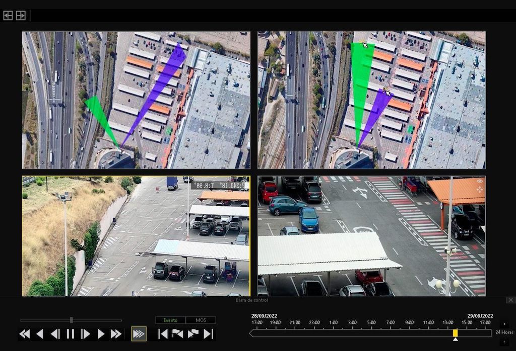
Task: Click the yellow timeline position marker
Action: coord(456,333)
